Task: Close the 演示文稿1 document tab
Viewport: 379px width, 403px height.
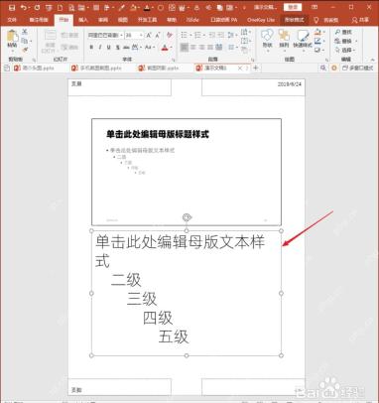Action: tap(240, 67)
